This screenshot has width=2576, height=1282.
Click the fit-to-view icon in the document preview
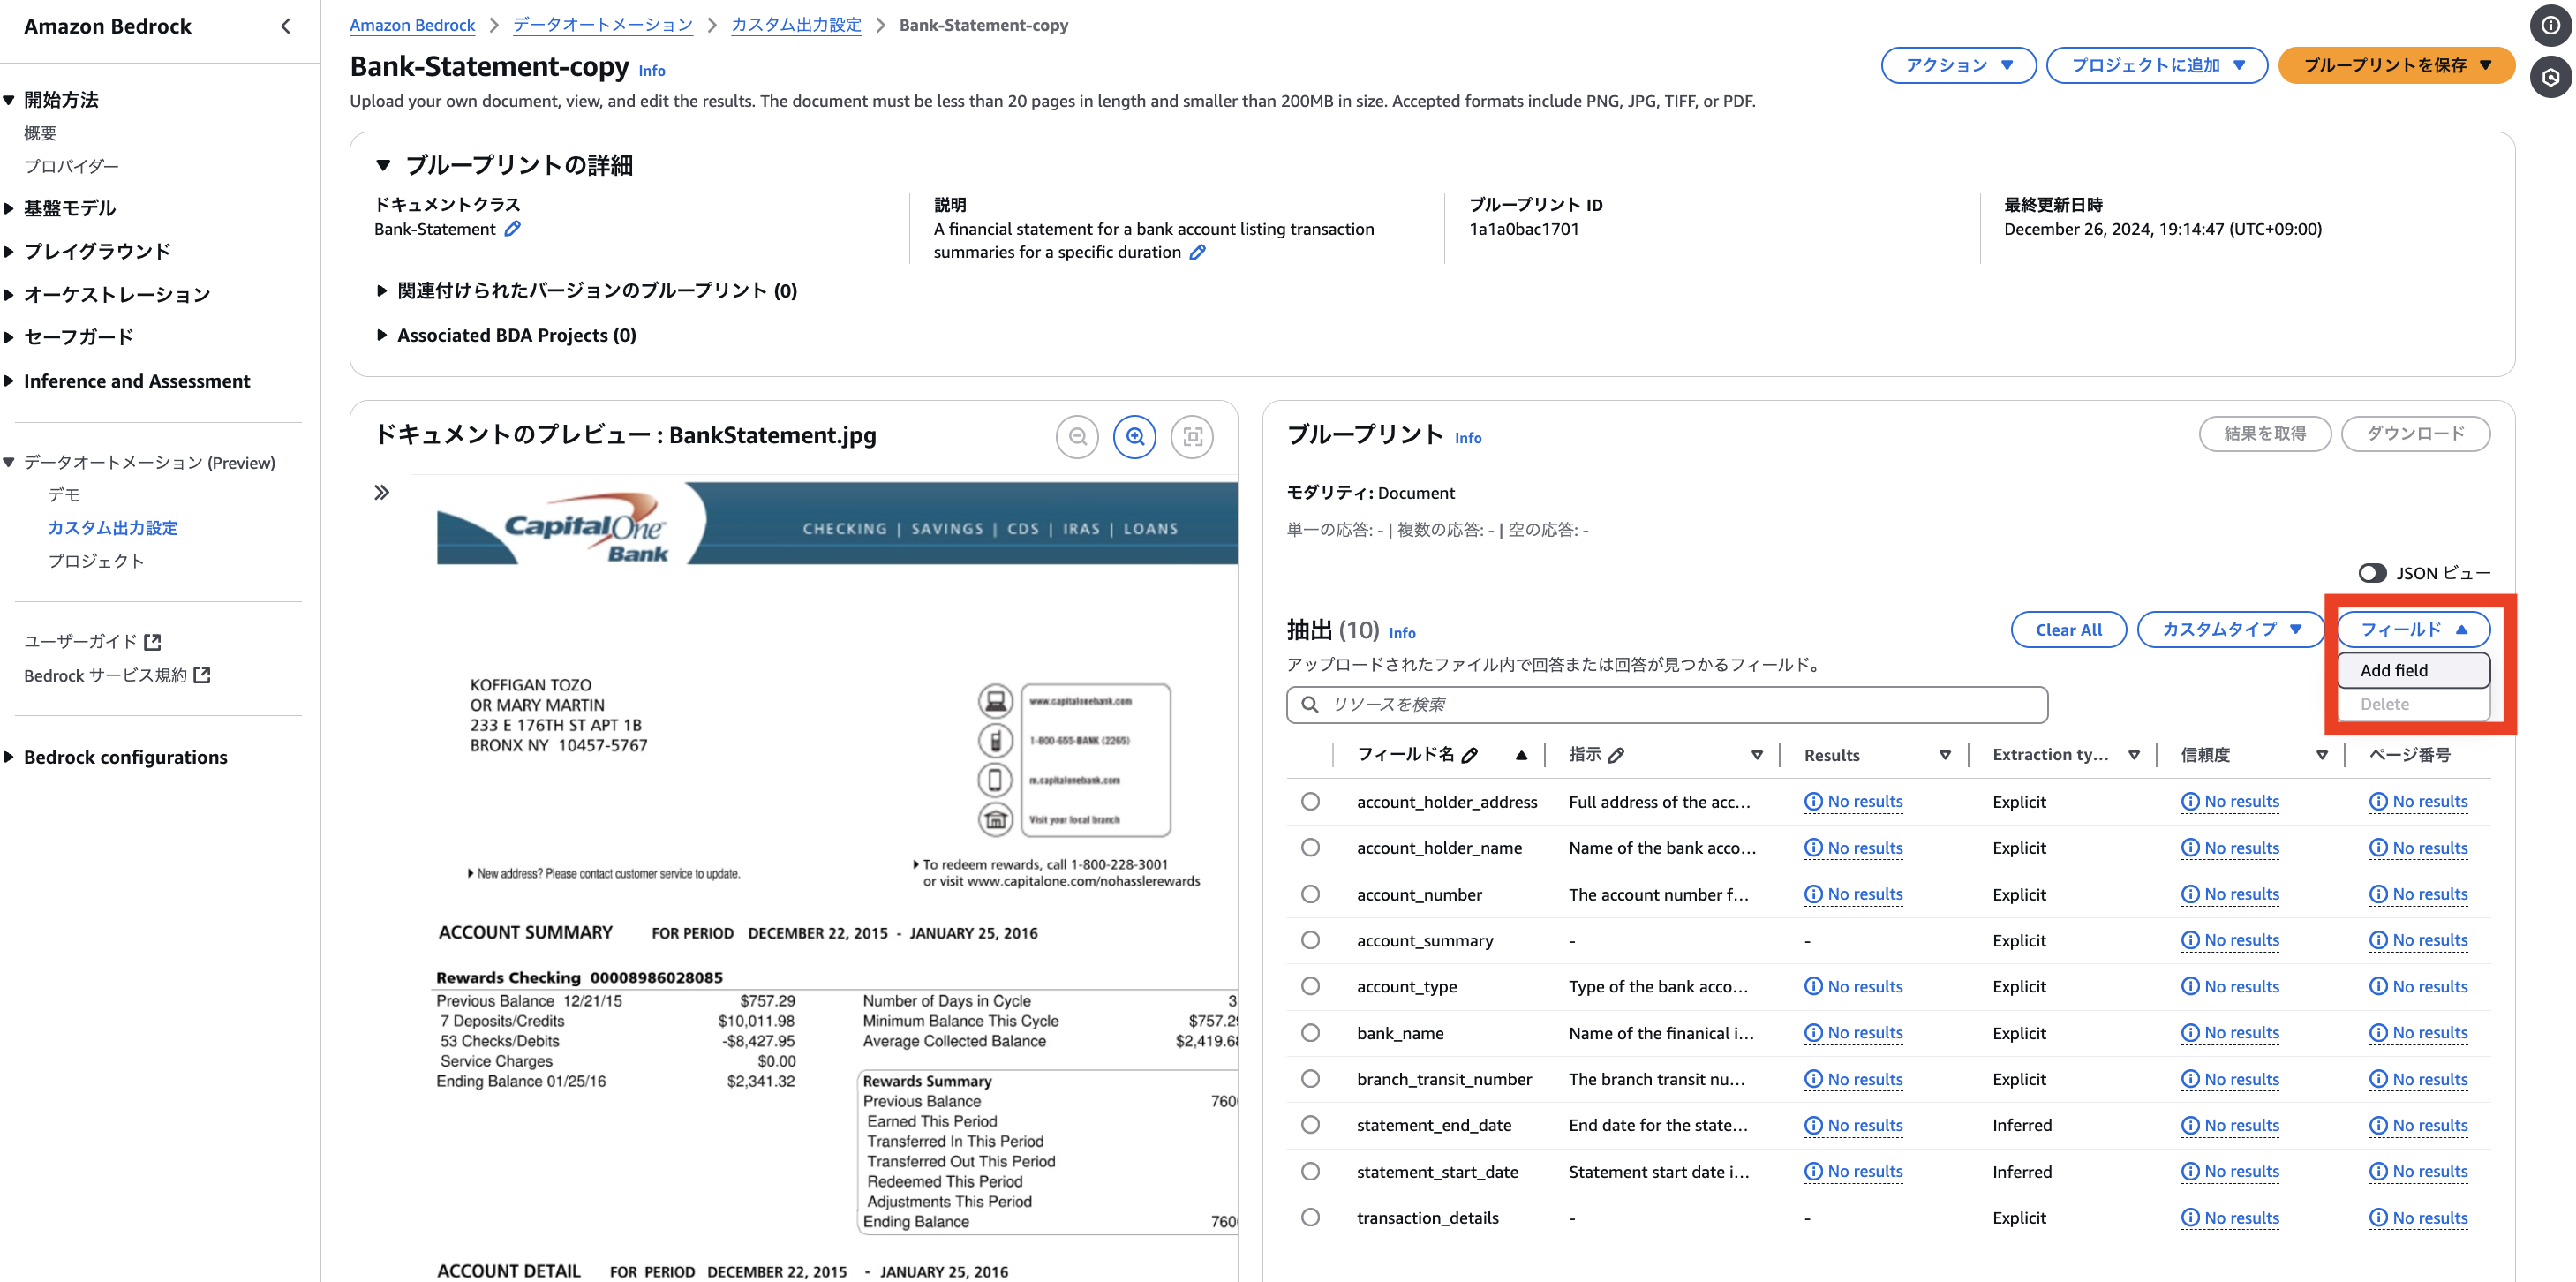click(1192, 437)
